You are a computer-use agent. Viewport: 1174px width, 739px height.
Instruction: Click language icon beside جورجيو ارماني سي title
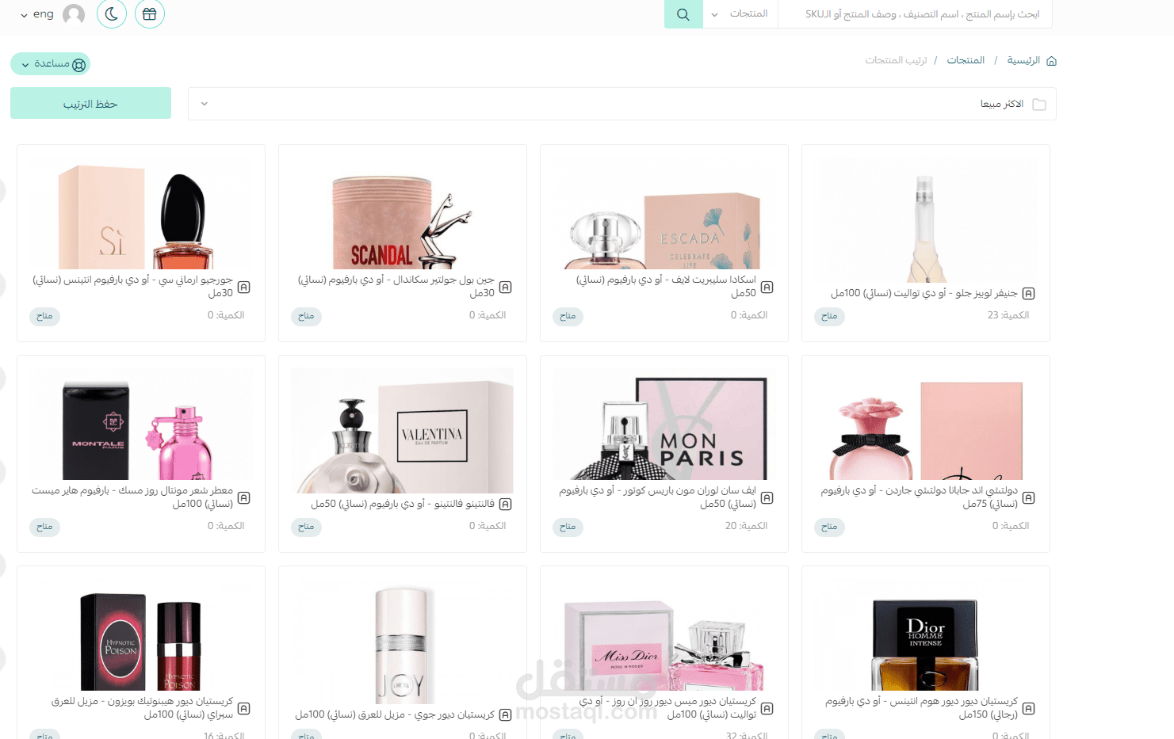point(244,287)
